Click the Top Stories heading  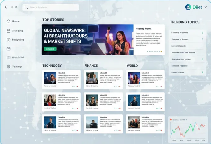coord(53,20)
